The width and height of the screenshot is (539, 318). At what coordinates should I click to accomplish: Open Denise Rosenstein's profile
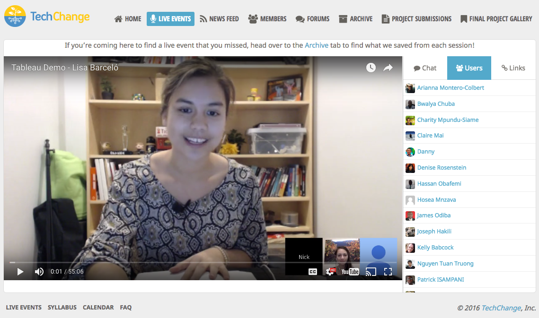442,168
